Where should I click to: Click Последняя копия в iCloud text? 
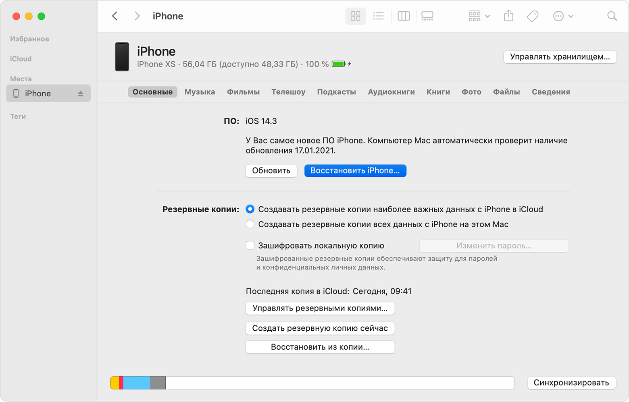pos(329,291)
